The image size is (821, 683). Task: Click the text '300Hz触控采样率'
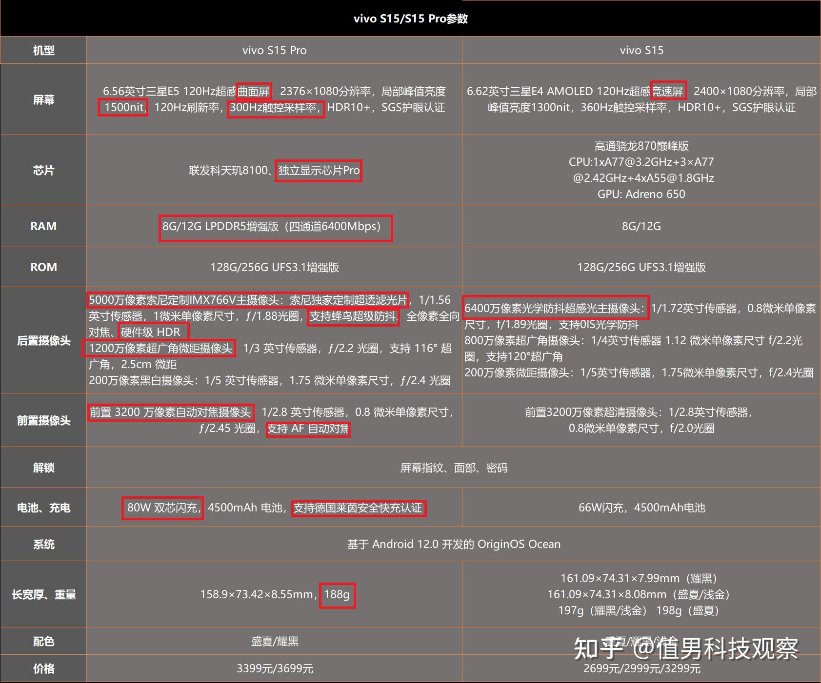click(x=273, y=107)
